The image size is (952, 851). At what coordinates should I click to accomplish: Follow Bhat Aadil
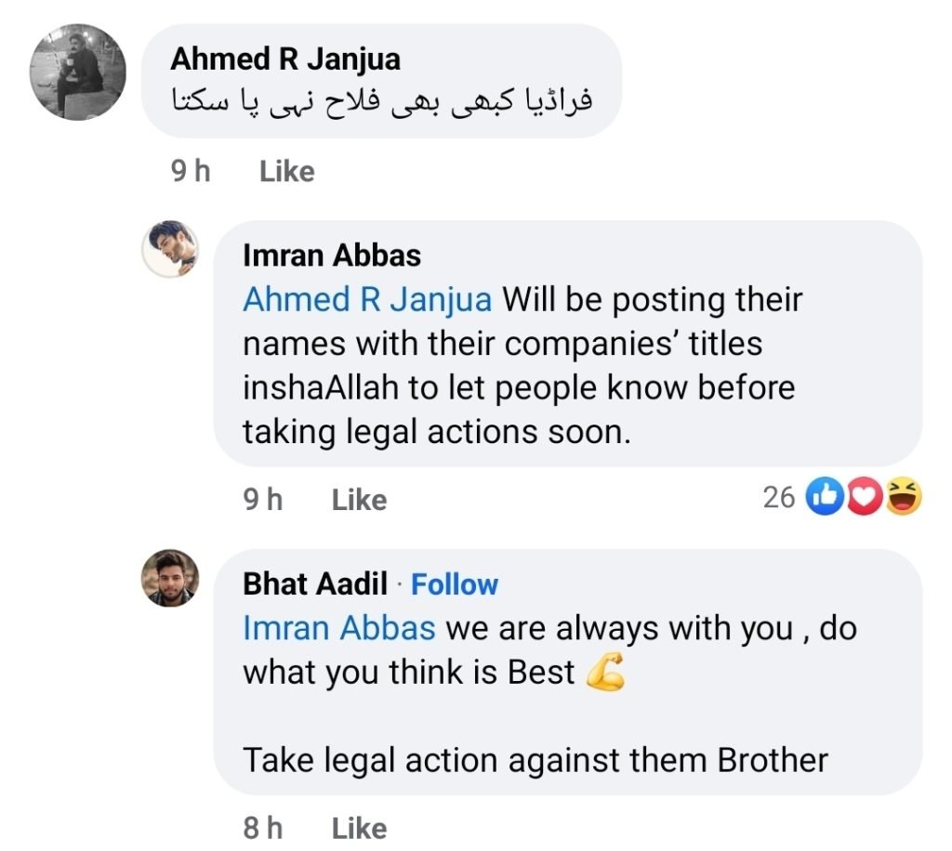tap(455, 584)
